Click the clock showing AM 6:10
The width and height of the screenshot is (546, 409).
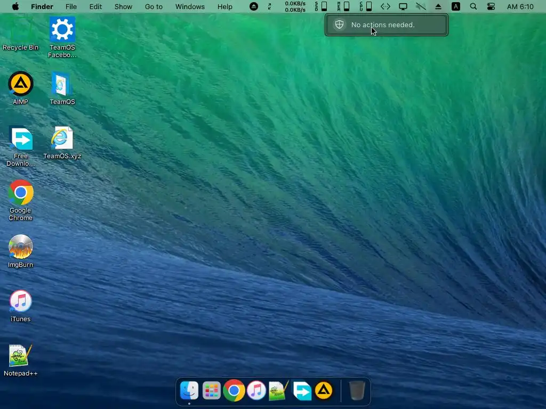point(520,6)
